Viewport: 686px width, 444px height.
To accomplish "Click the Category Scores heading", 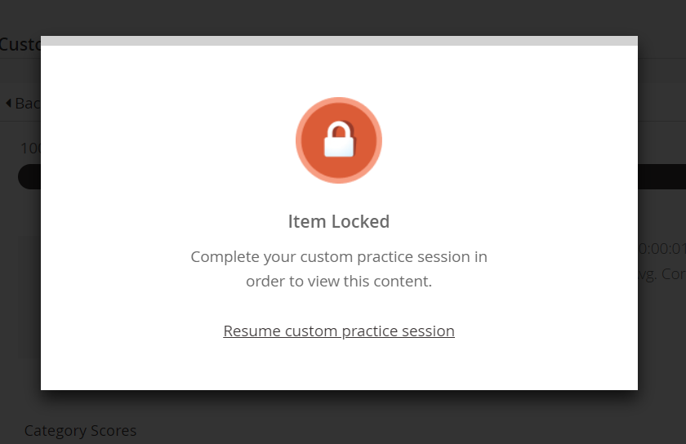I will click(80, 430).
